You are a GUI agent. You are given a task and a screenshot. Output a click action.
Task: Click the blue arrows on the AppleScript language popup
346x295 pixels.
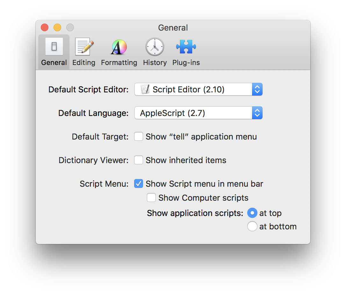click(x=257, y=113)
